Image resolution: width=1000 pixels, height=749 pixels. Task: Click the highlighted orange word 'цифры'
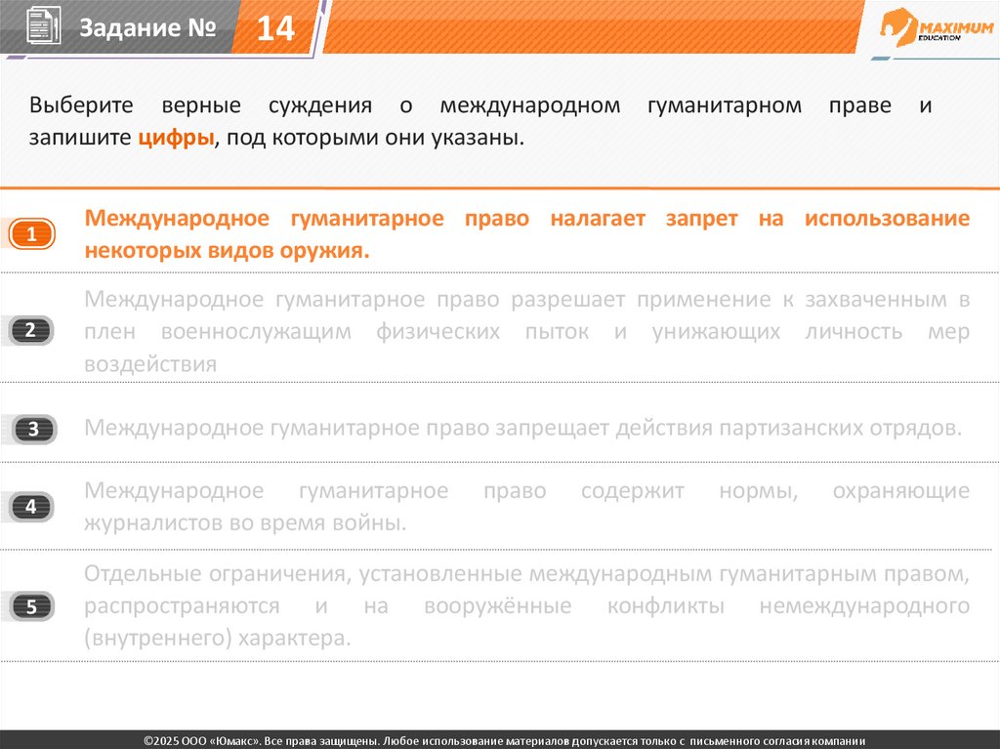coord(176,137)
